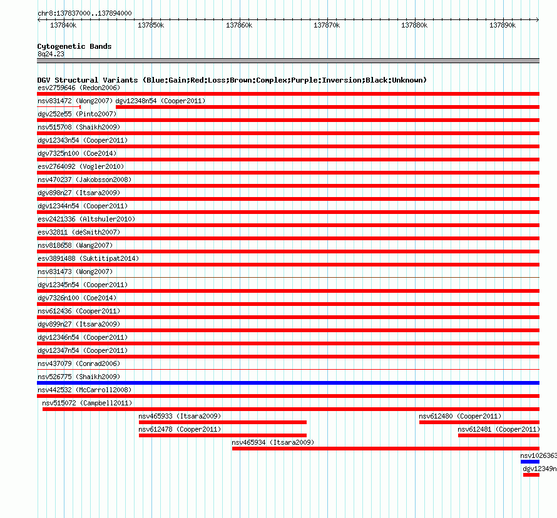The height and width of the screenshot is (518, 557).
Task: Click the chr8:137837000..137894000 region label
Action: point(84,13)
